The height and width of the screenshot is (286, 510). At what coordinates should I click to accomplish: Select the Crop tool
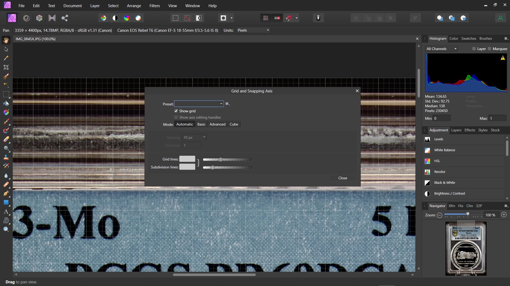(6, 67)
